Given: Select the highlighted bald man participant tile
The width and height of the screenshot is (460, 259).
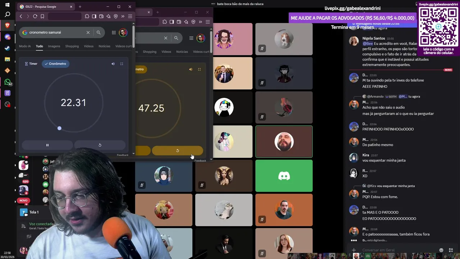Looking at the screenshot, I should pos(284,142).
